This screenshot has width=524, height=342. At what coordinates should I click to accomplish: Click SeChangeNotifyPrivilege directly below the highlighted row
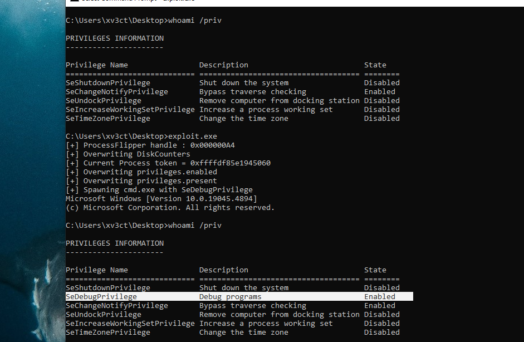coord(116,306)
